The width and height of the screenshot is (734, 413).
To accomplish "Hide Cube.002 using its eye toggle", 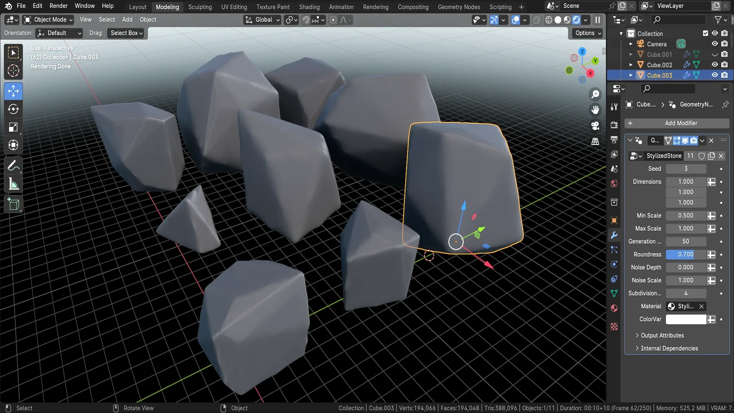I will click(x=715, y=65).
